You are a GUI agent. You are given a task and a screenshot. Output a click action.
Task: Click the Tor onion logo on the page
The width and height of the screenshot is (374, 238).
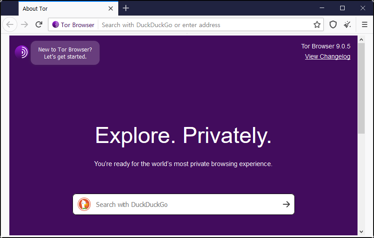(22, 52)
